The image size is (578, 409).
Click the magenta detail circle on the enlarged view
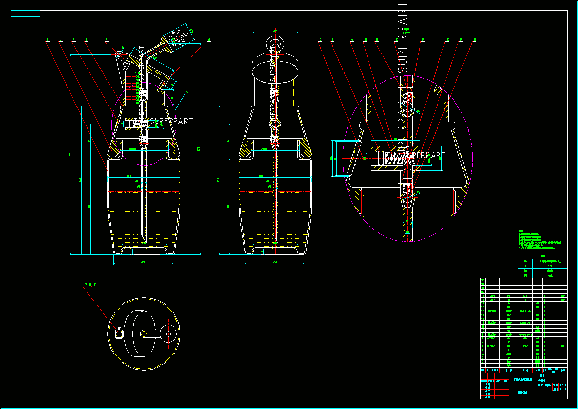407,159
